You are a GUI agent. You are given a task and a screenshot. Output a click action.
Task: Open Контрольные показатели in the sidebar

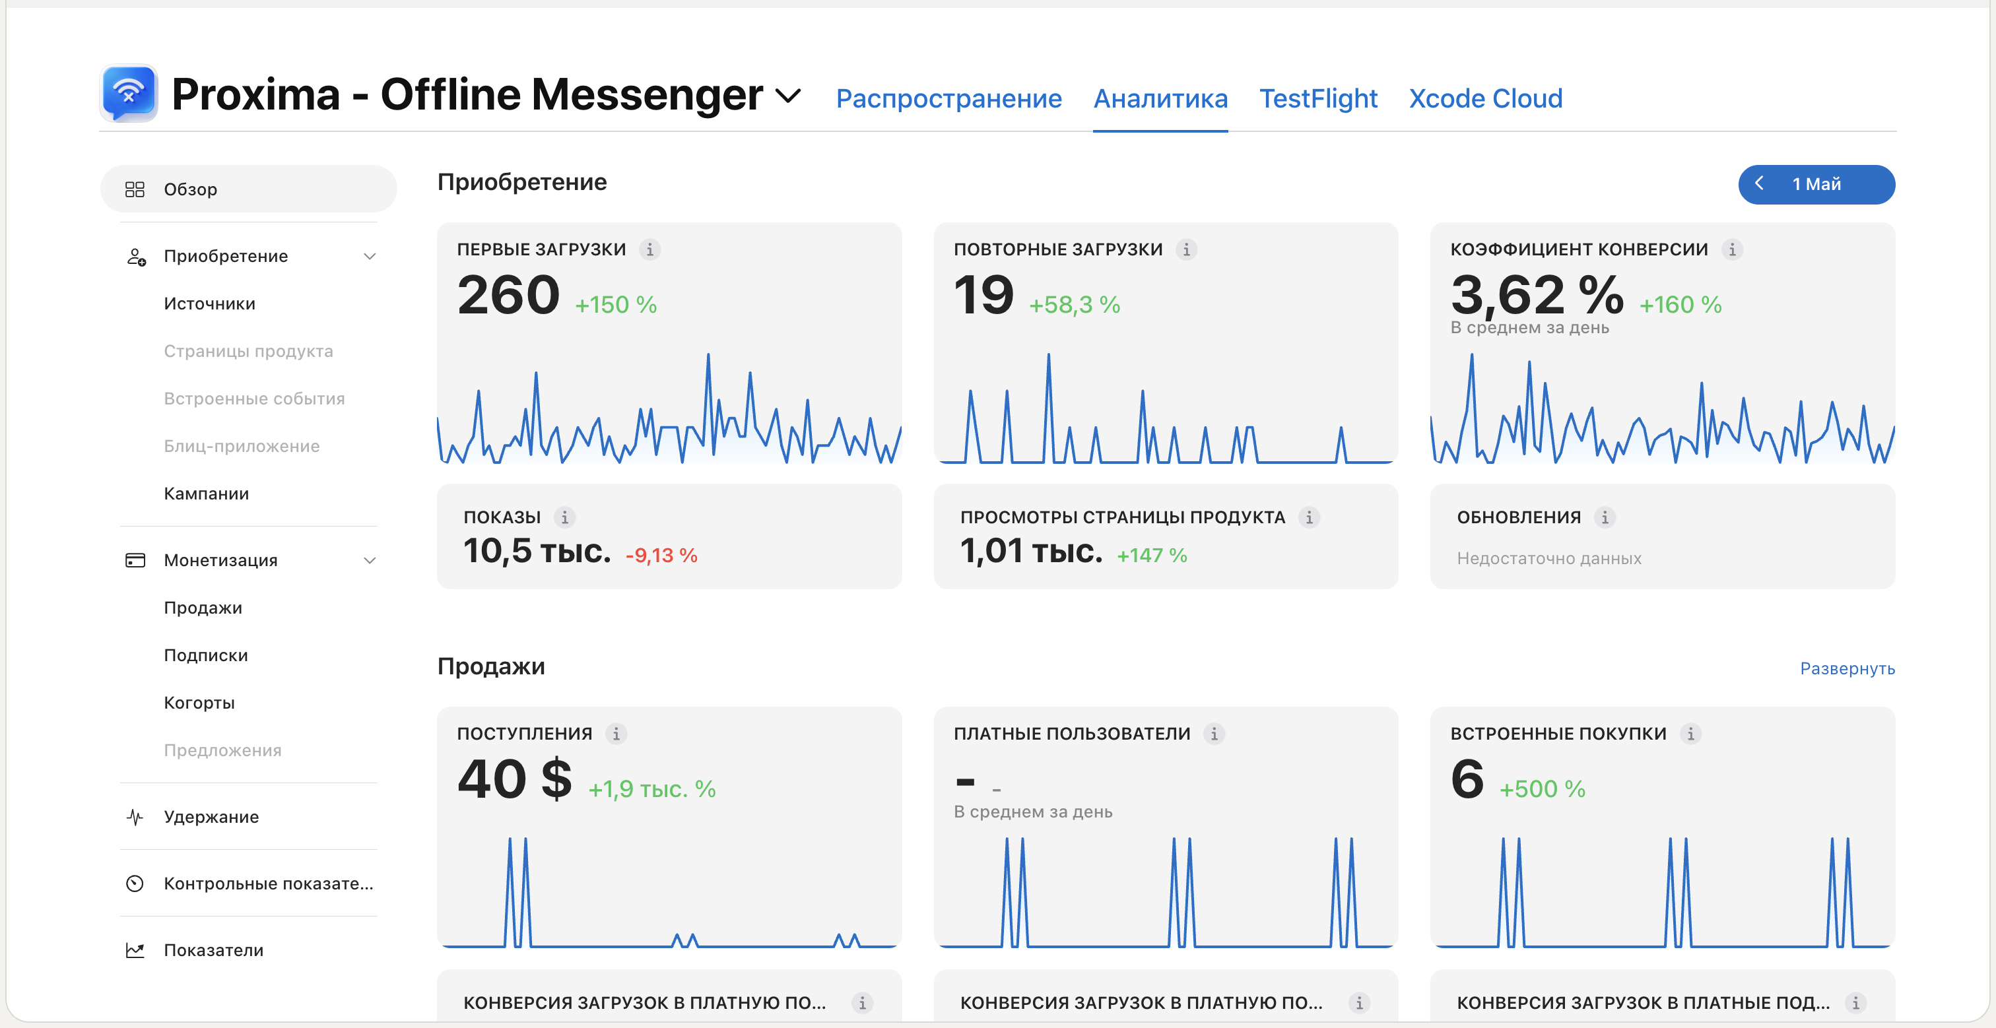pos(268,883)
